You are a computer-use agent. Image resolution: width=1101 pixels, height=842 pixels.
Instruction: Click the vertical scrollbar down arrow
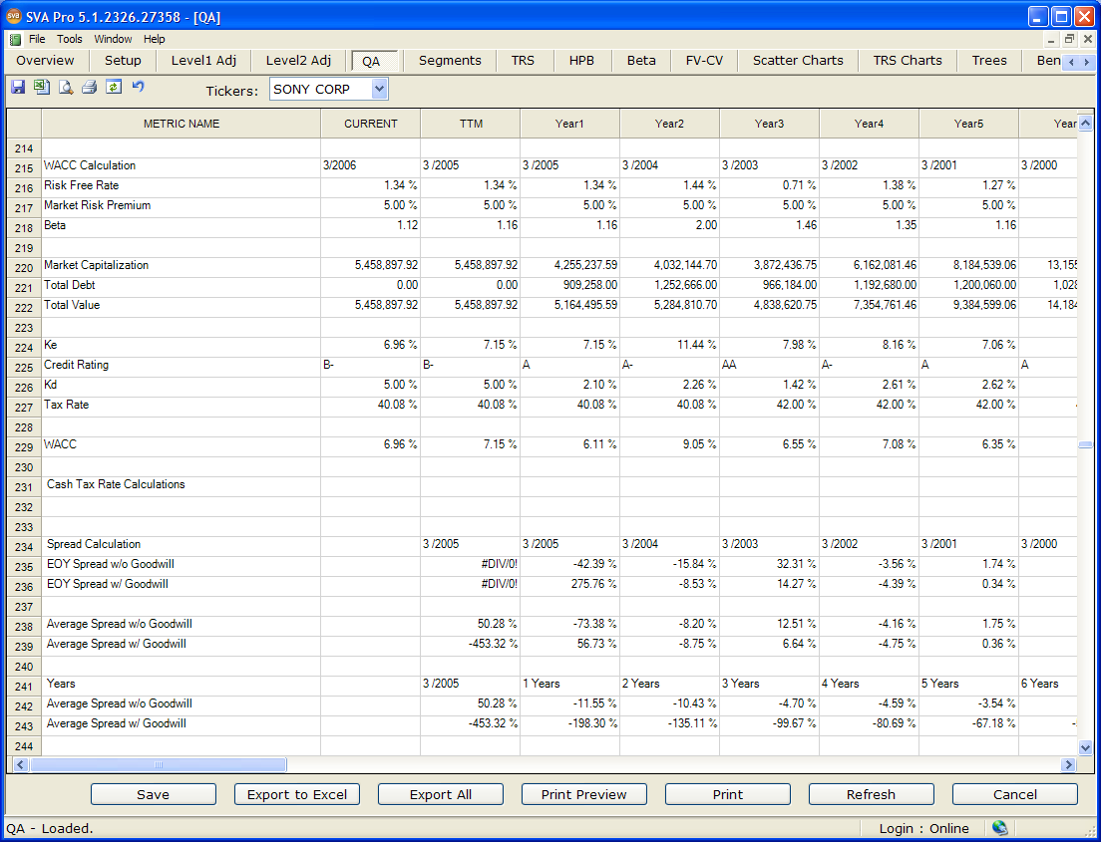click(x=1086, y=747)
